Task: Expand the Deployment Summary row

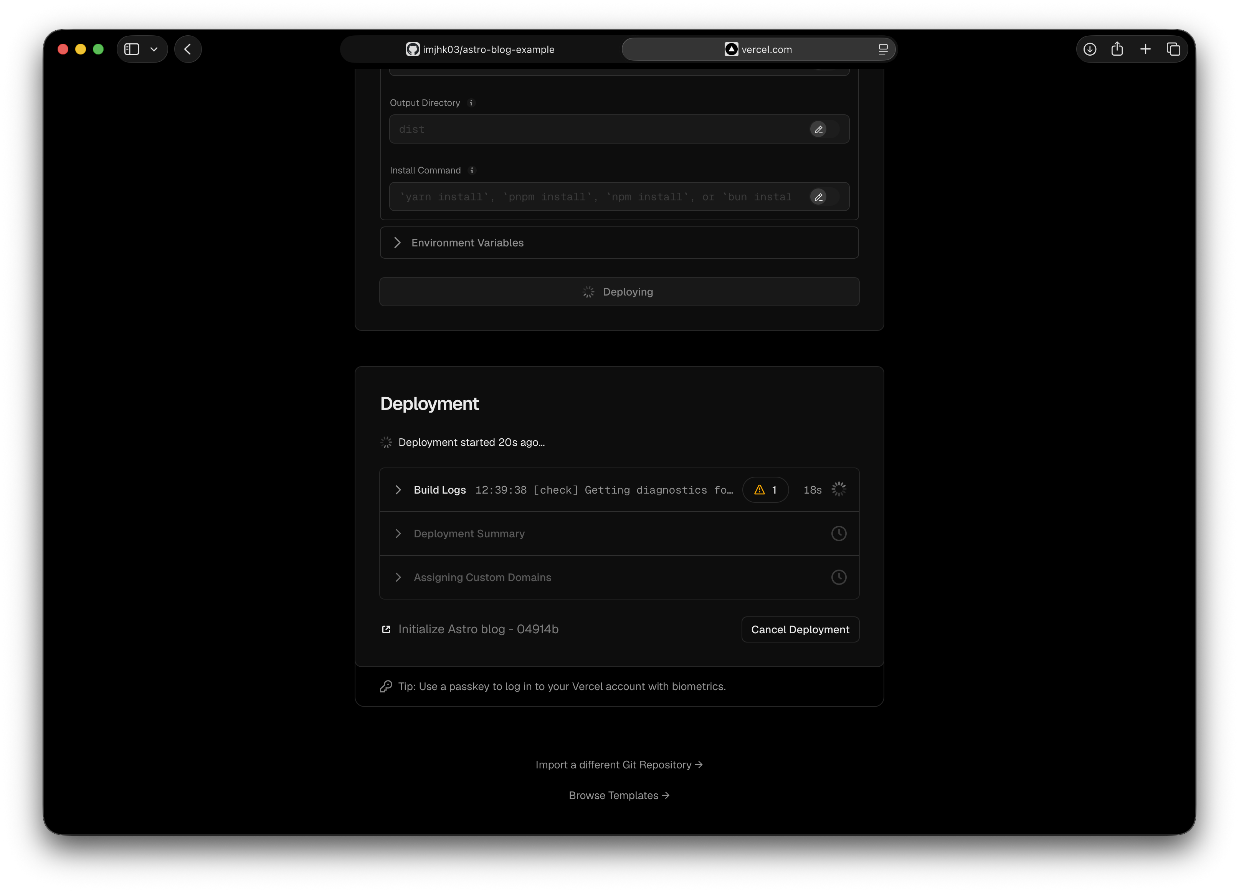Action: [x=619, y=534]
